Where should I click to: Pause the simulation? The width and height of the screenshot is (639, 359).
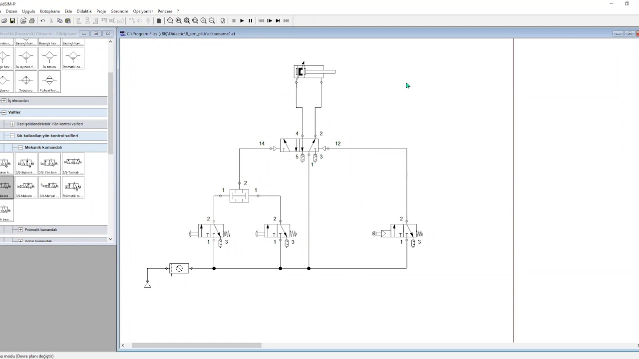pyautogui.click(x=251, y=21)
